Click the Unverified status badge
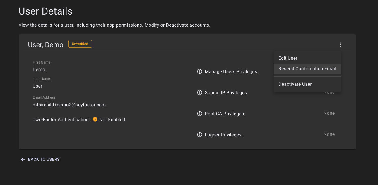378x185 pixels. (x=80, y=44)
